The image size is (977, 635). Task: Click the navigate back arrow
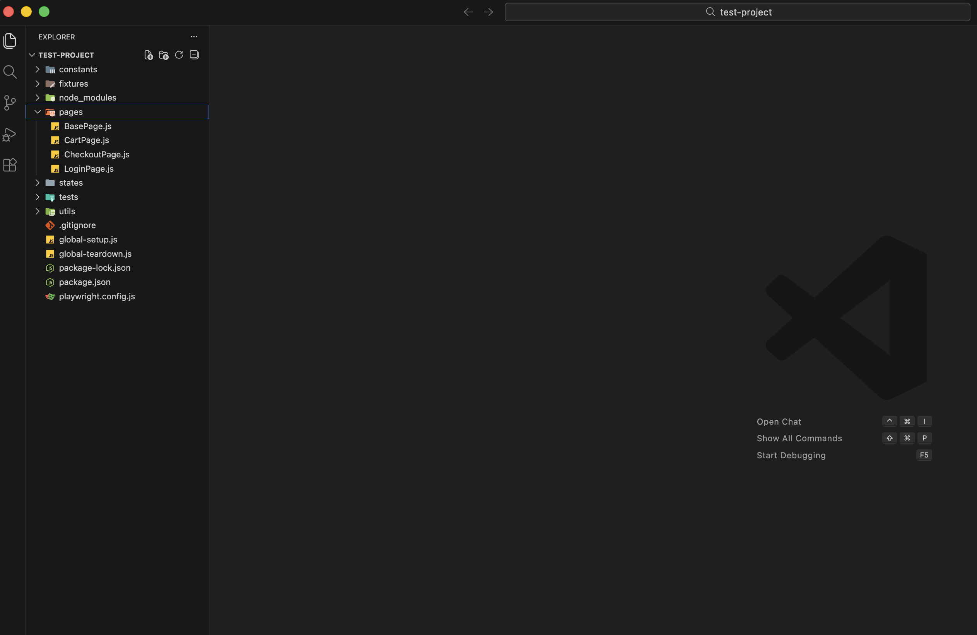pos(468,12)
